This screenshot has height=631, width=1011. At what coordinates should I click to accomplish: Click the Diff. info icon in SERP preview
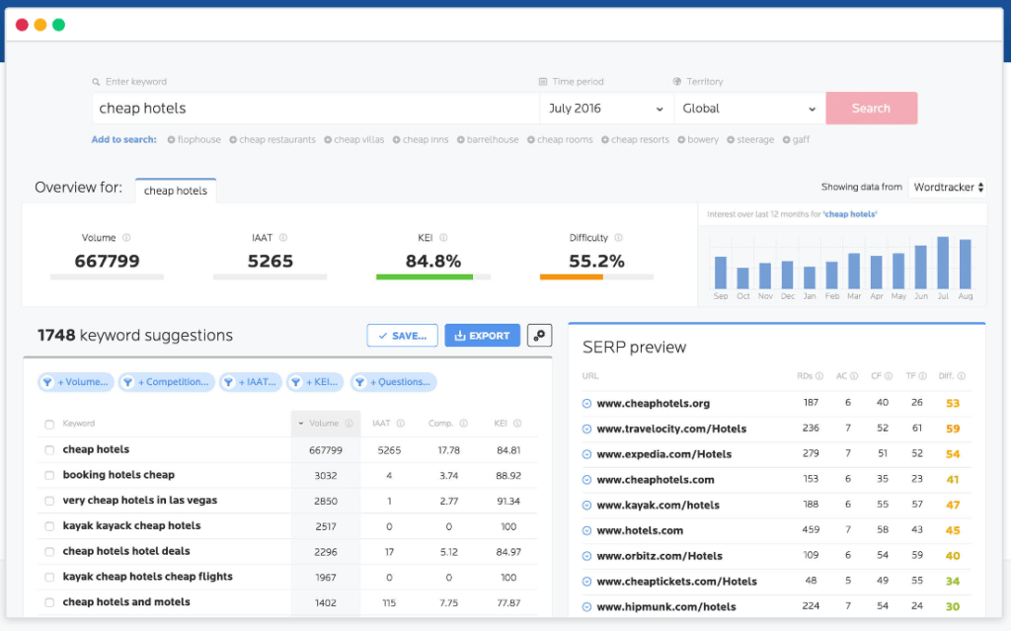click(x=962, y=376)
